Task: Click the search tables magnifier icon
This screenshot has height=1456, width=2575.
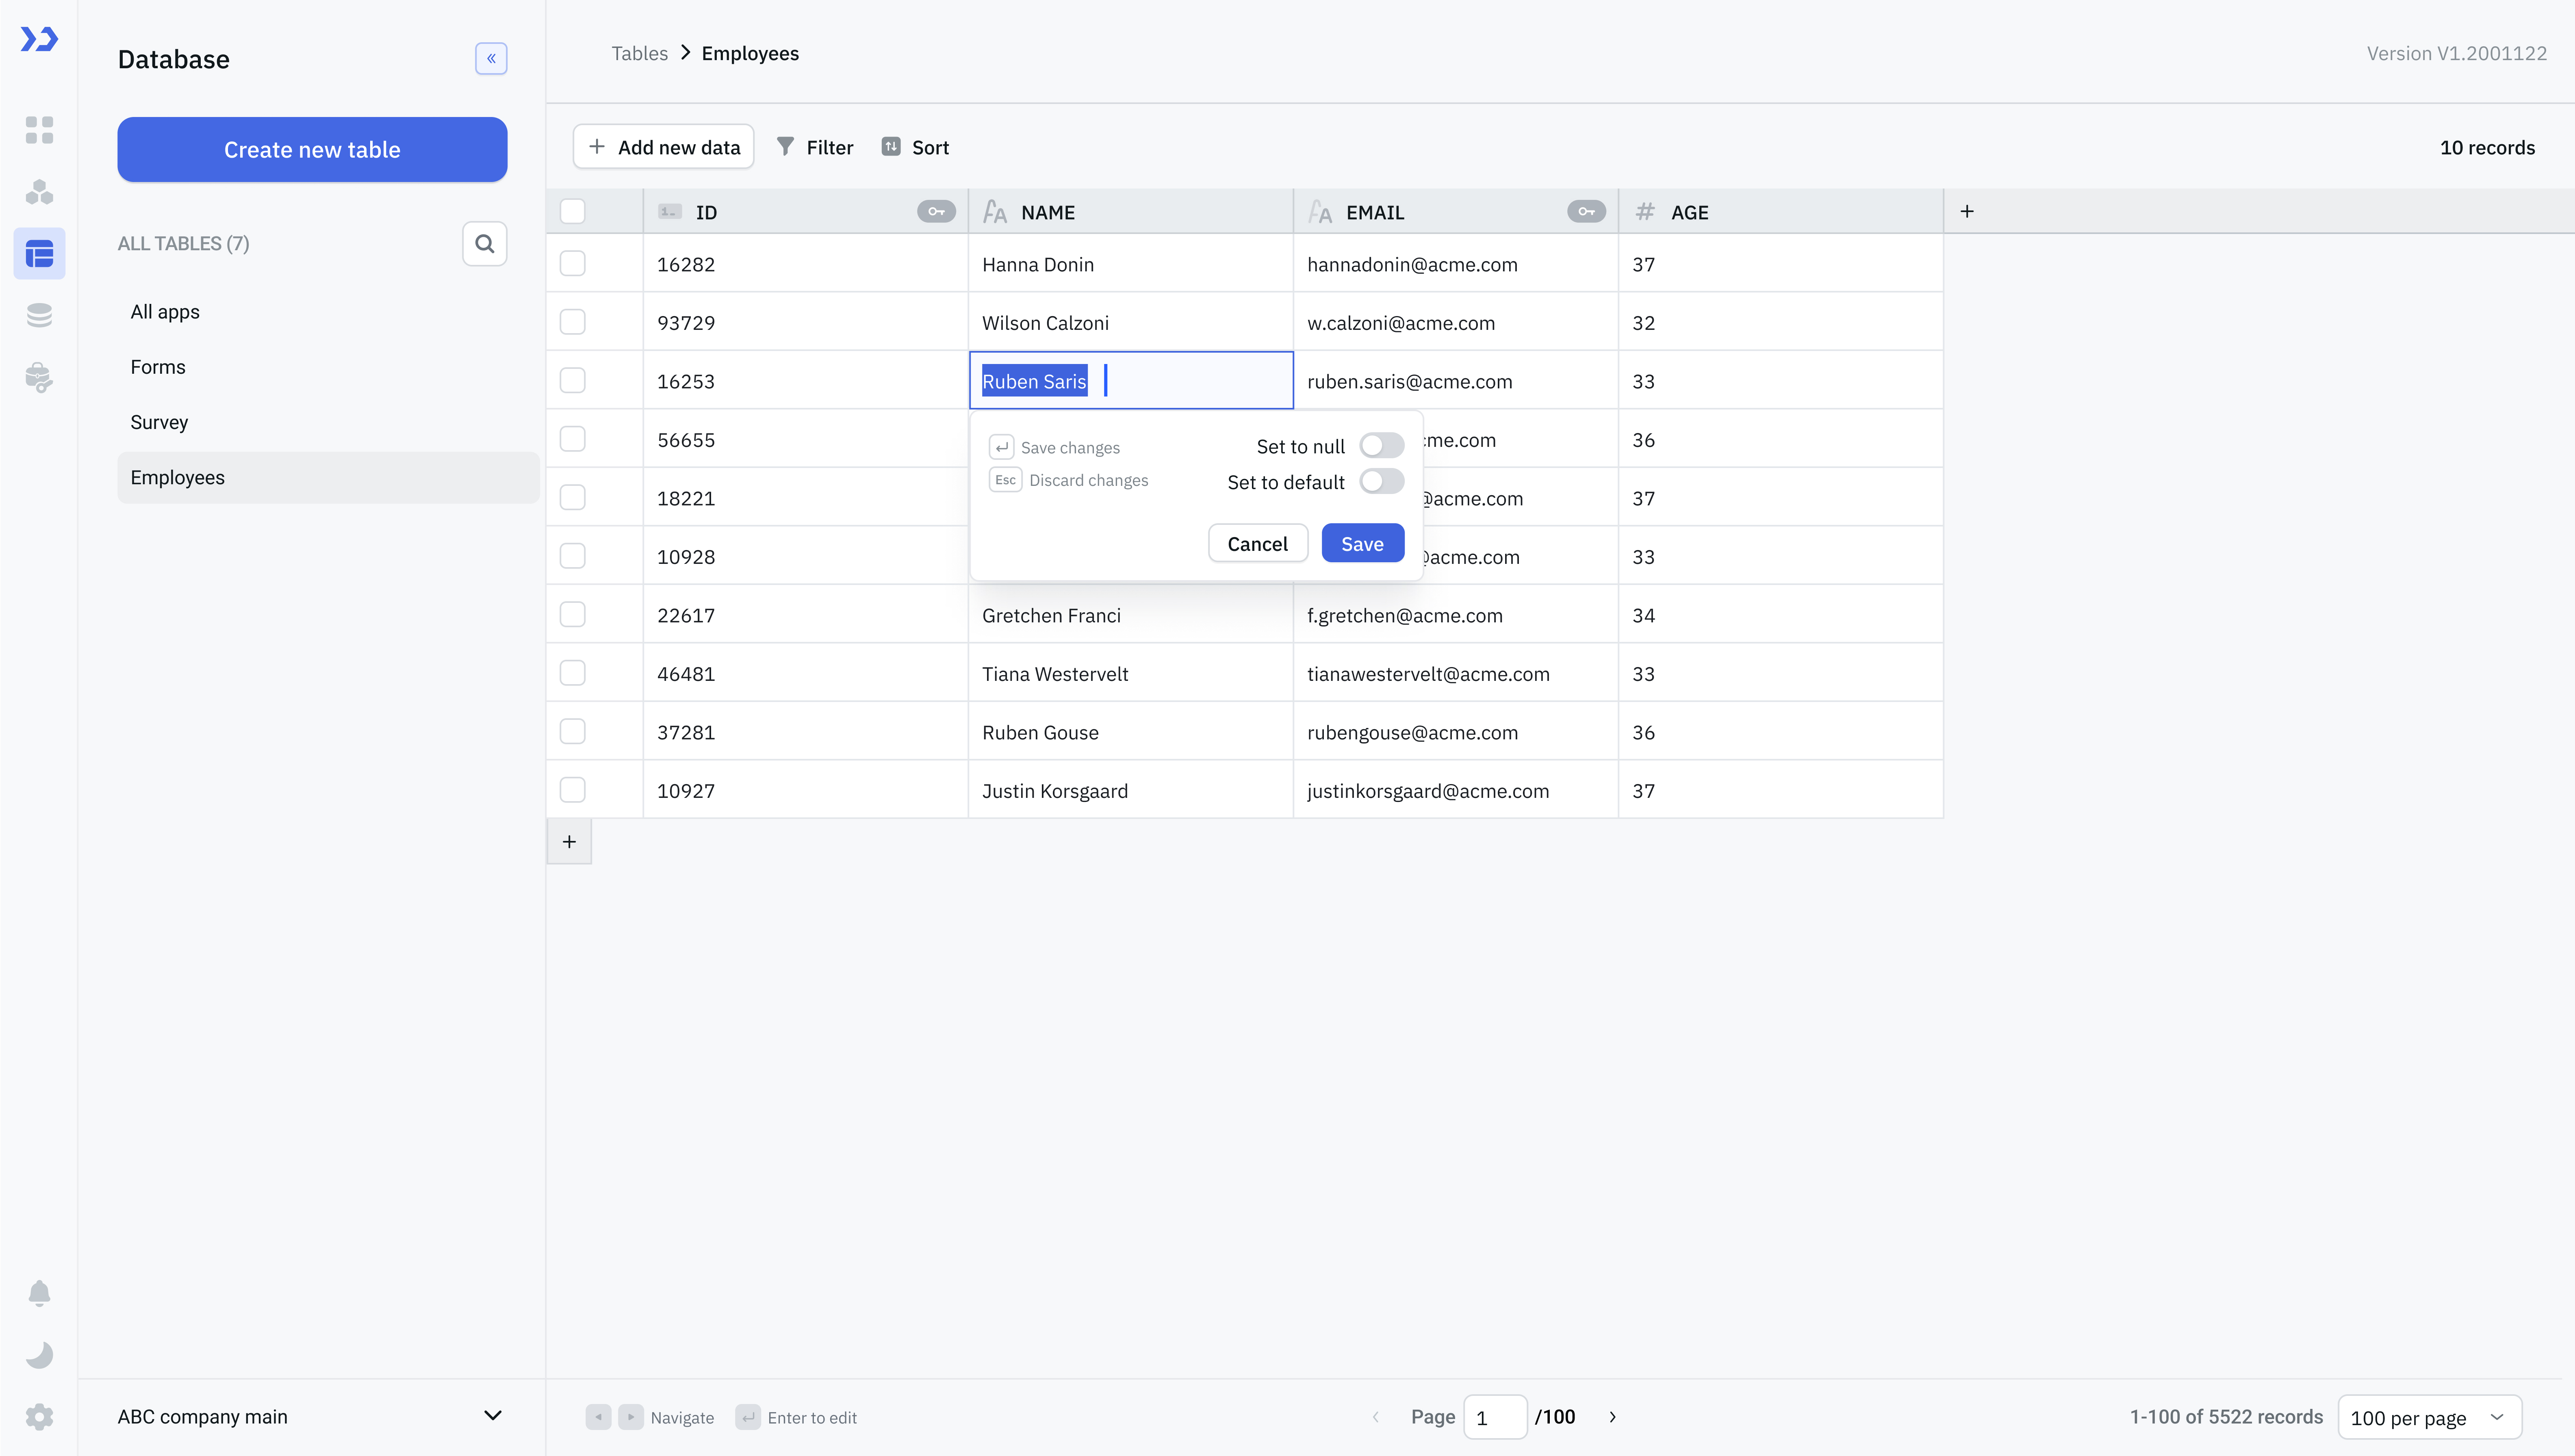Action: pyautogui.click(x=484, y=244)
